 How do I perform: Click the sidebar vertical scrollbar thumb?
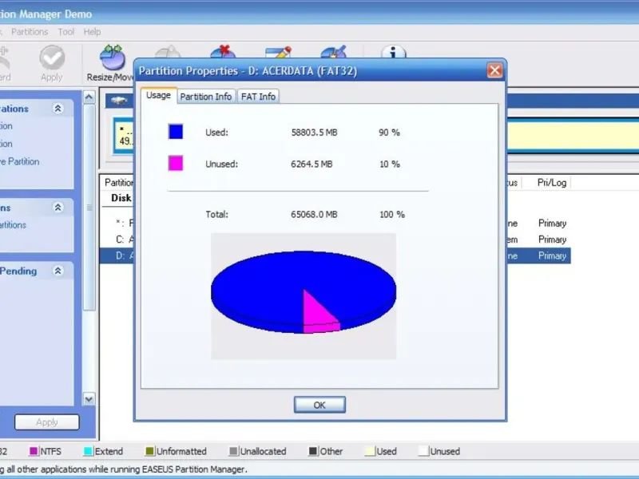click(x=89, y=208)
